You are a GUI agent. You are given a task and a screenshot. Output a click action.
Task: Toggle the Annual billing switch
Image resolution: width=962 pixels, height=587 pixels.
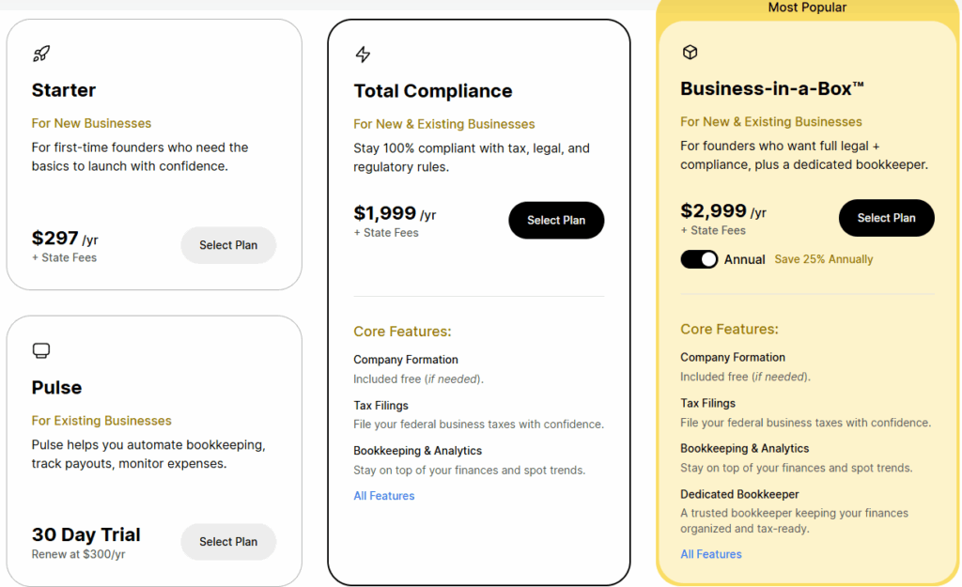coord(699,259)
